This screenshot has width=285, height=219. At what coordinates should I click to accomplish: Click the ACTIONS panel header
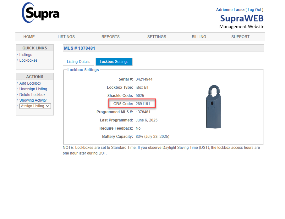coord(35,77)
